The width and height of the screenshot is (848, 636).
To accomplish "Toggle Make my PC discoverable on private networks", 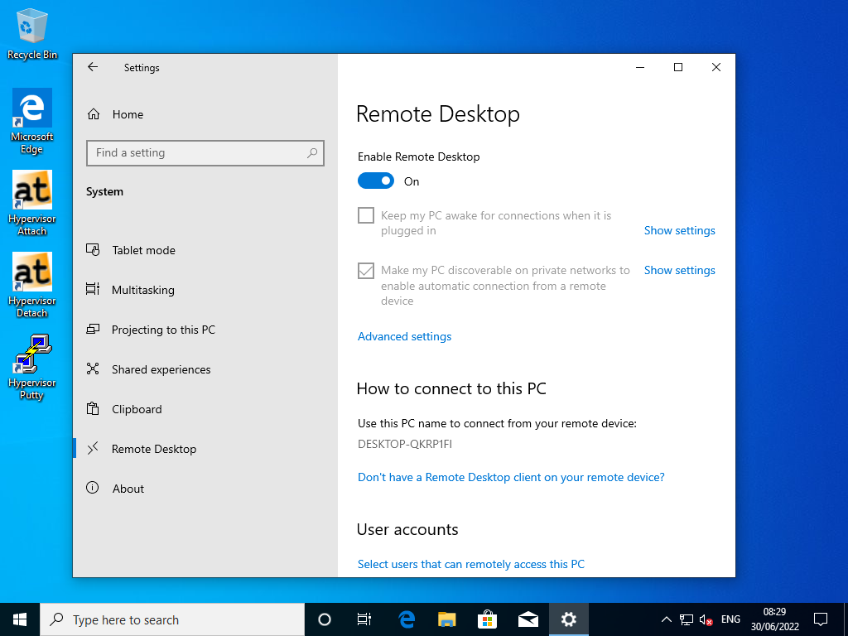I will tap(365, 270).
